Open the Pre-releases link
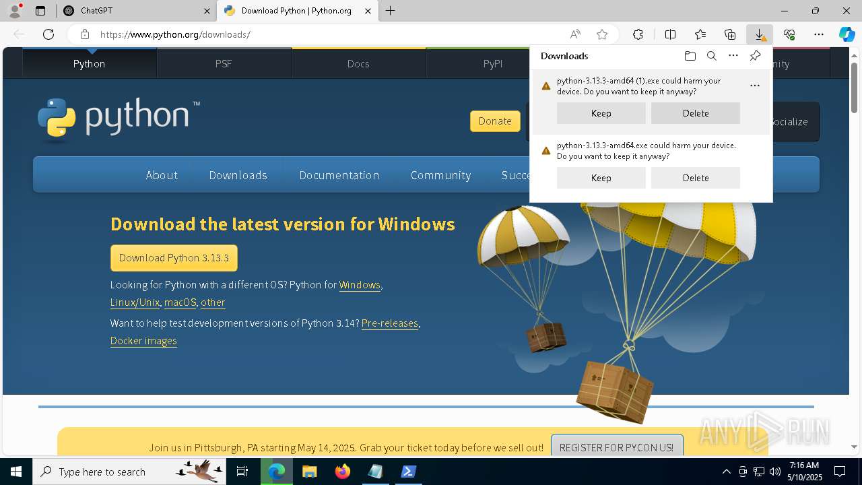Screen dimensions: 862x485 [x=390, y=323]
